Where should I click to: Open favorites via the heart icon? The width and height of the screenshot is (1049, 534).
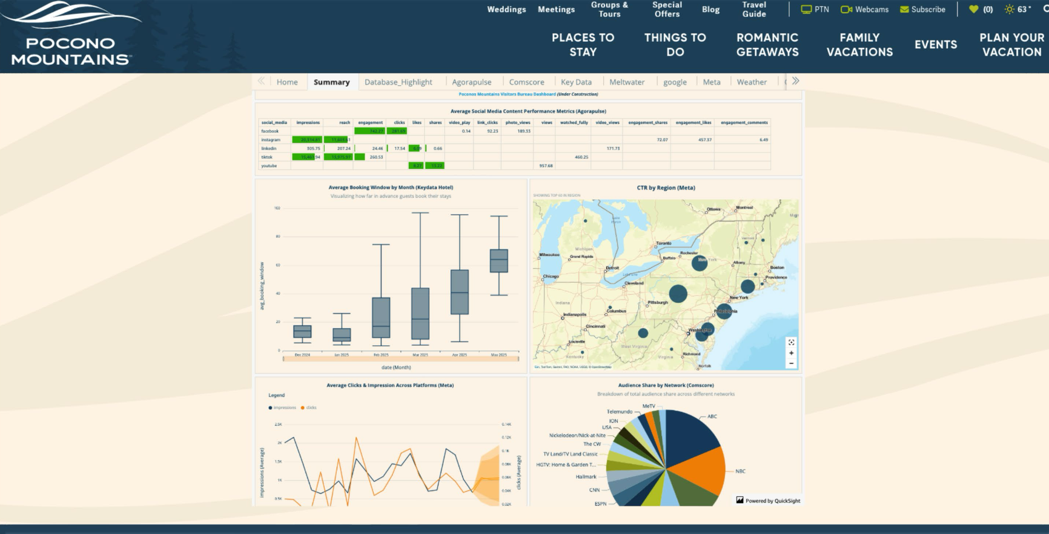point(974,9)
